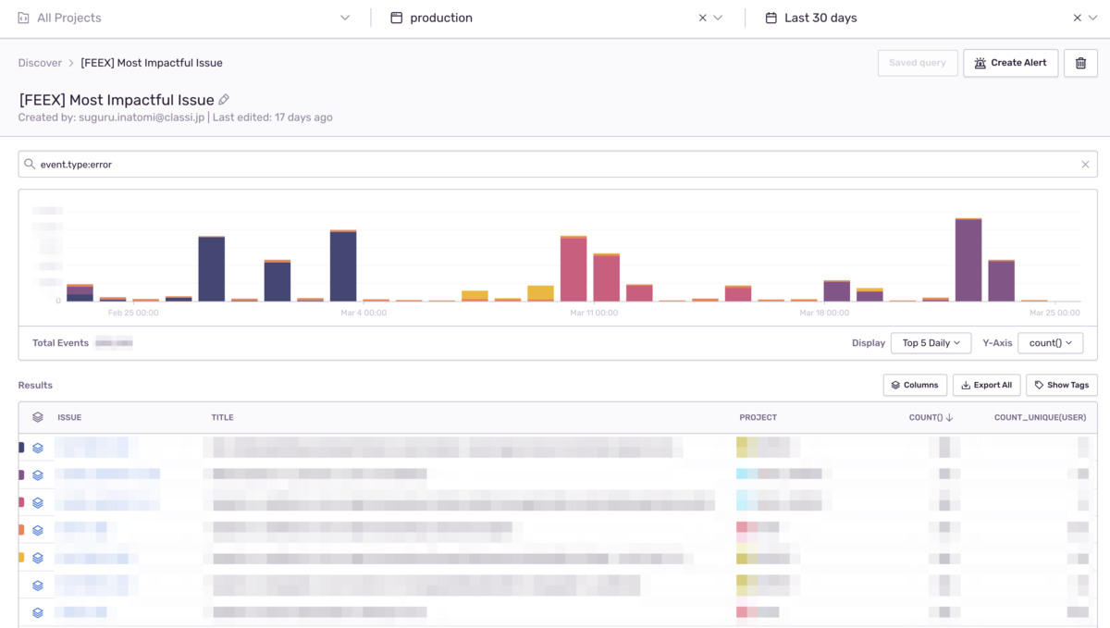Open the All Projects selector
Viewport: 1110px width, 628px height.
[185, 18]
